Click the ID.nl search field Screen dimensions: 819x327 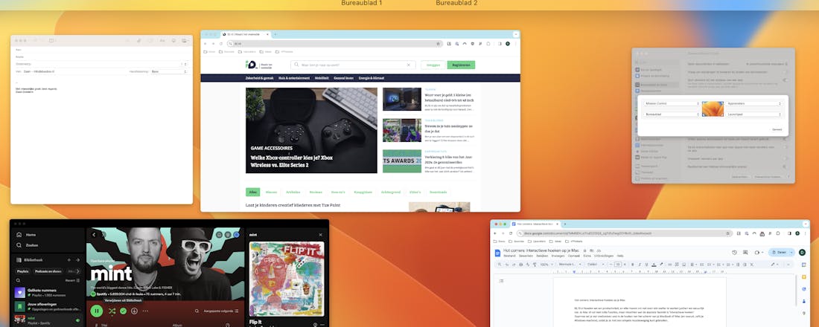click(x=353, y=65)
